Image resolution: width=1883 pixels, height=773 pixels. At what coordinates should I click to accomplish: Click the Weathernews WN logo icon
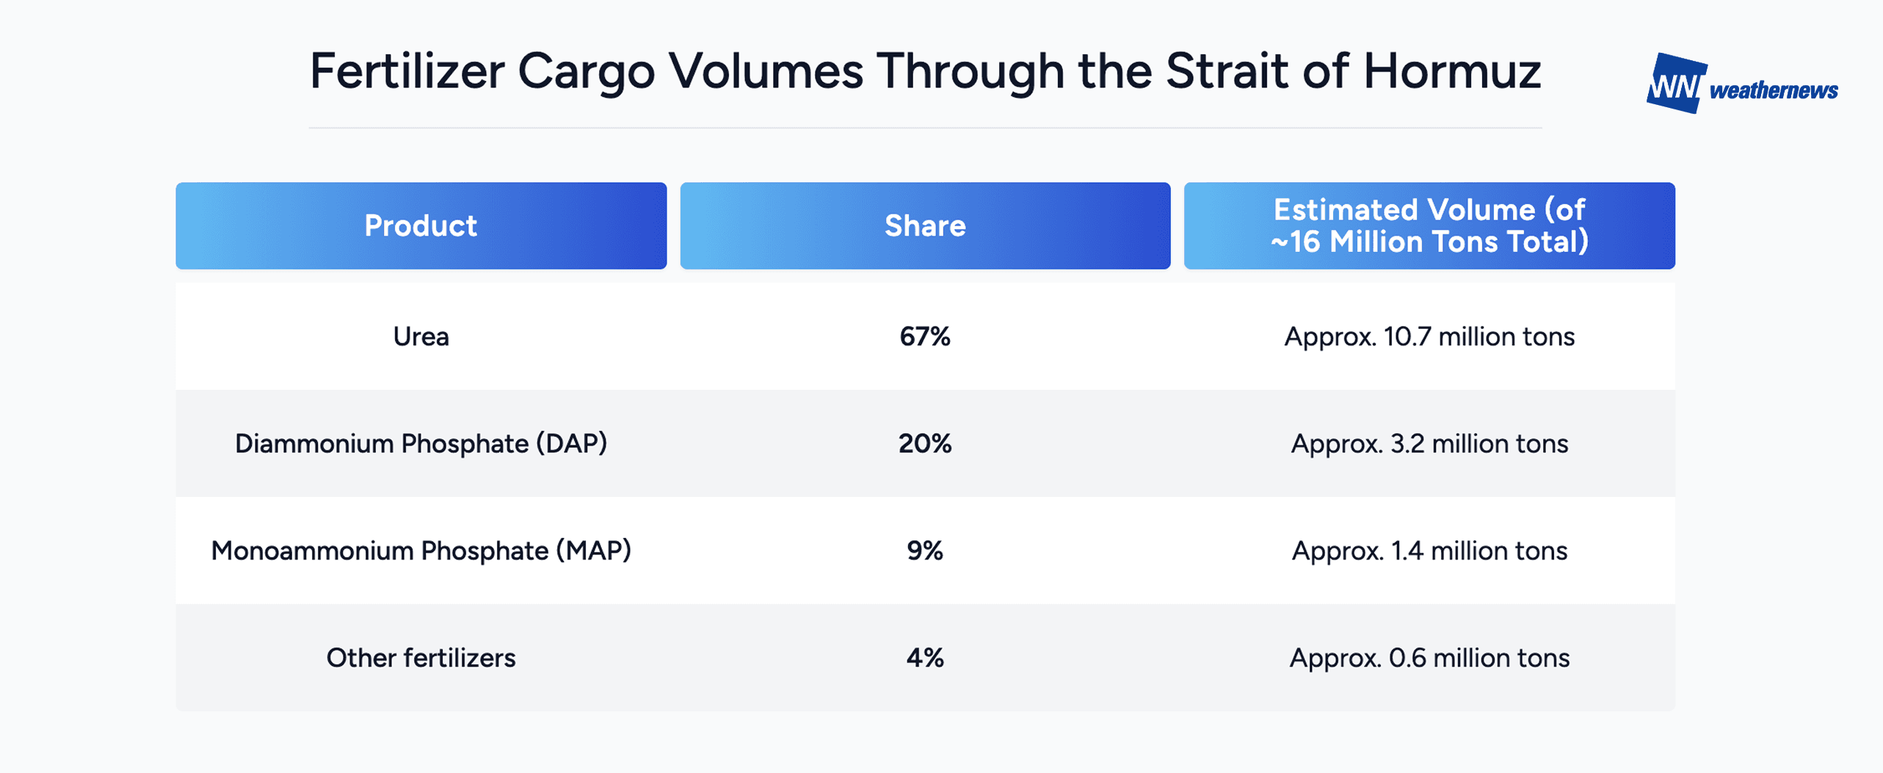tap(1676, 83)
